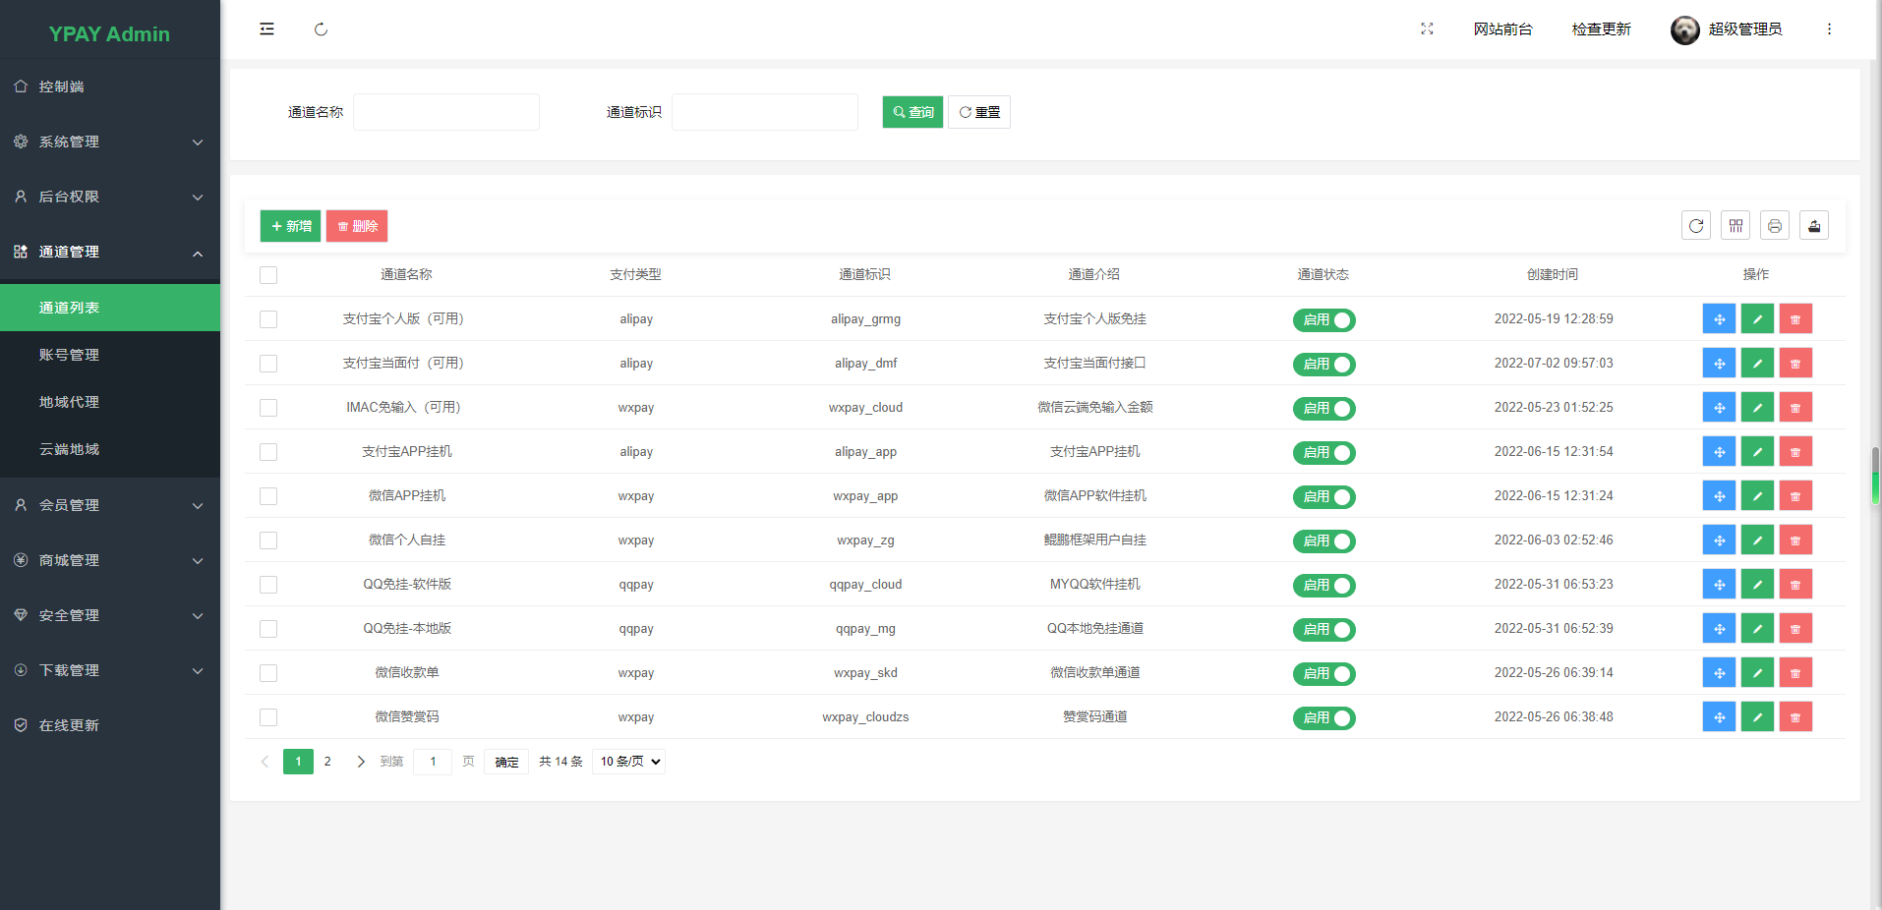Screen dimensions: 1882x910
Task: Tick the checkbox for QQ免挂-软件版 row
Action: pyautogui.click(x=267, y=584)
